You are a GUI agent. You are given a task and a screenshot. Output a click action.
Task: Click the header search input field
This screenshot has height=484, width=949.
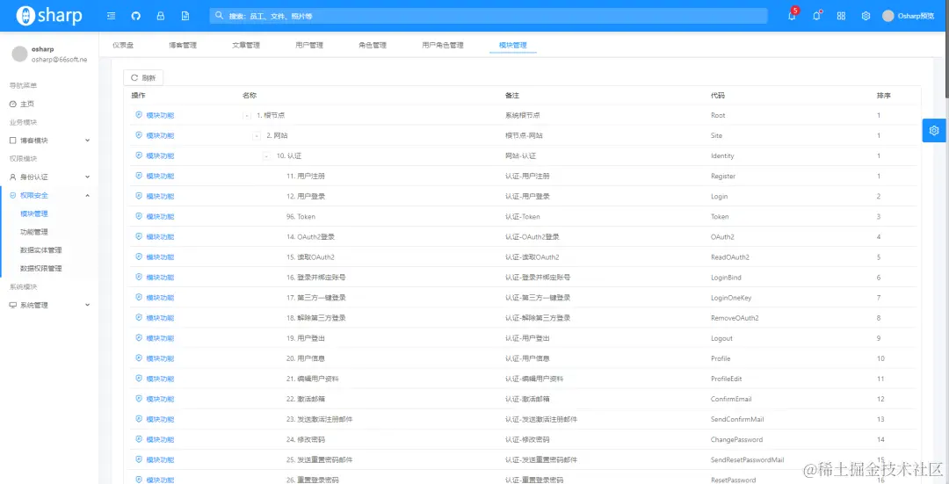[x=489, y=16]
